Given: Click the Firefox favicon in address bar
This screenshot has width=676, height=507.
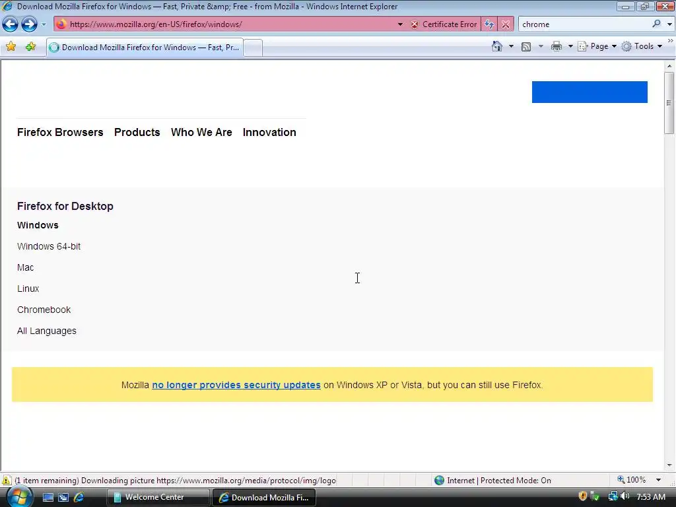Looking at the screenshot, I should (61, 24).
